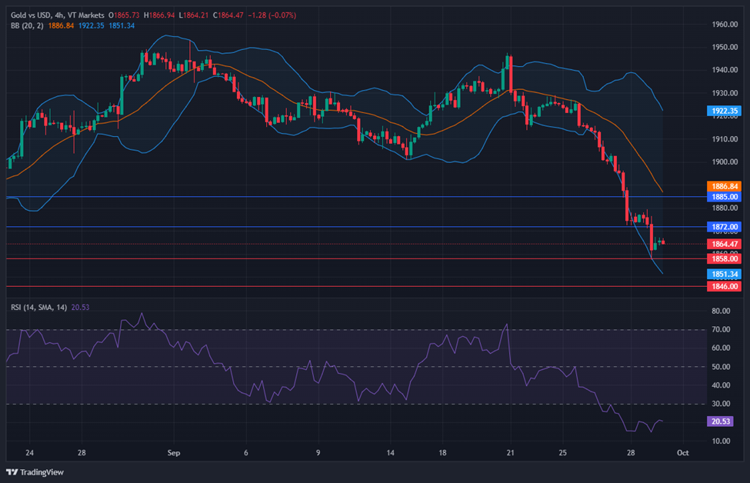
Task: Click the 21 date label on time axis
Action: [x=510, y=452]
